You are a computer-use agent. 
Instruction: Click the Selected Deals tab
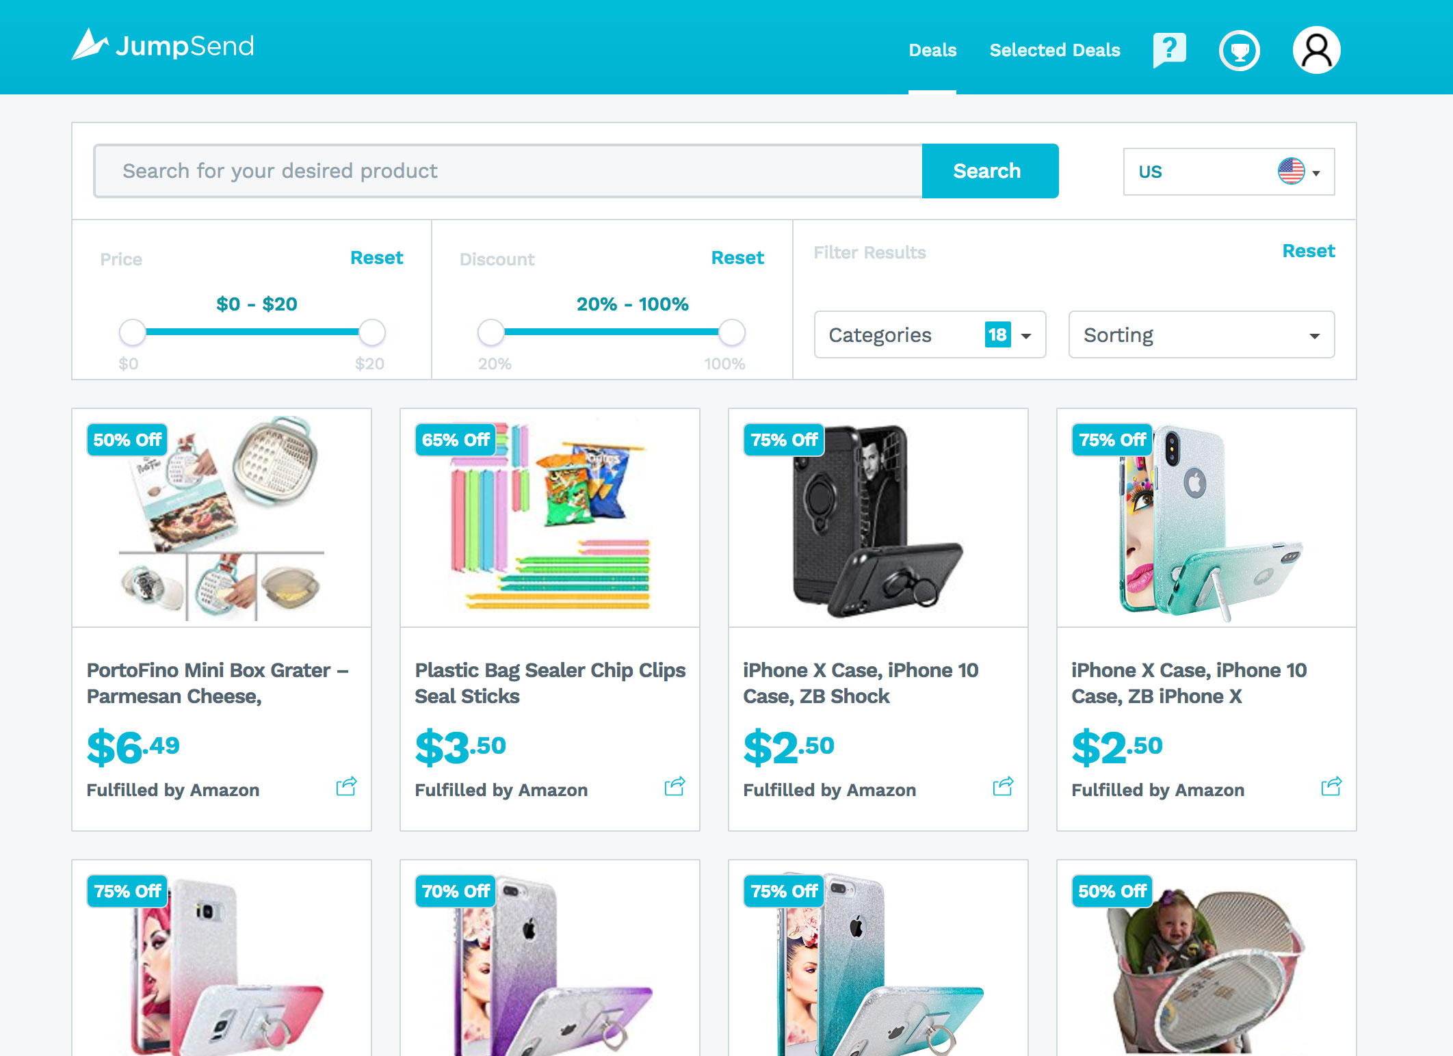click(x=1055, y=50)
